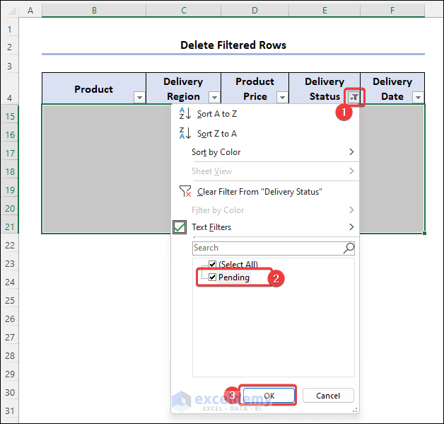The image size is (444, 424).
Task: Click the search magnifier icon
Action: click(349, 248)
